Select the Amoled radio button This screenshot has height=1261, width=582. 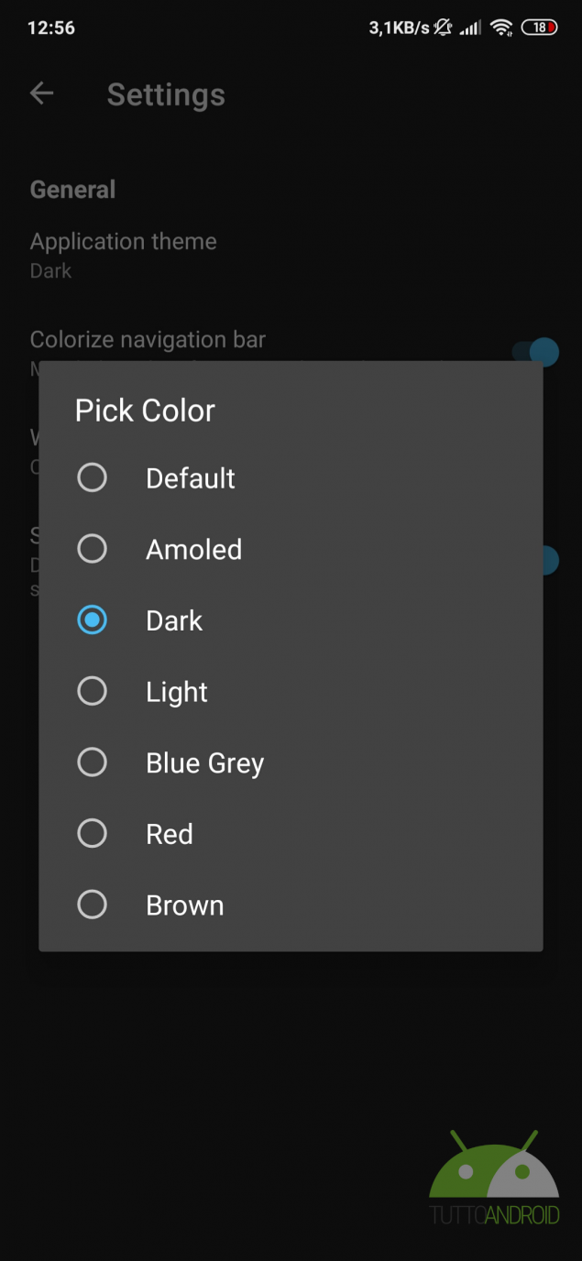[92, 549]
